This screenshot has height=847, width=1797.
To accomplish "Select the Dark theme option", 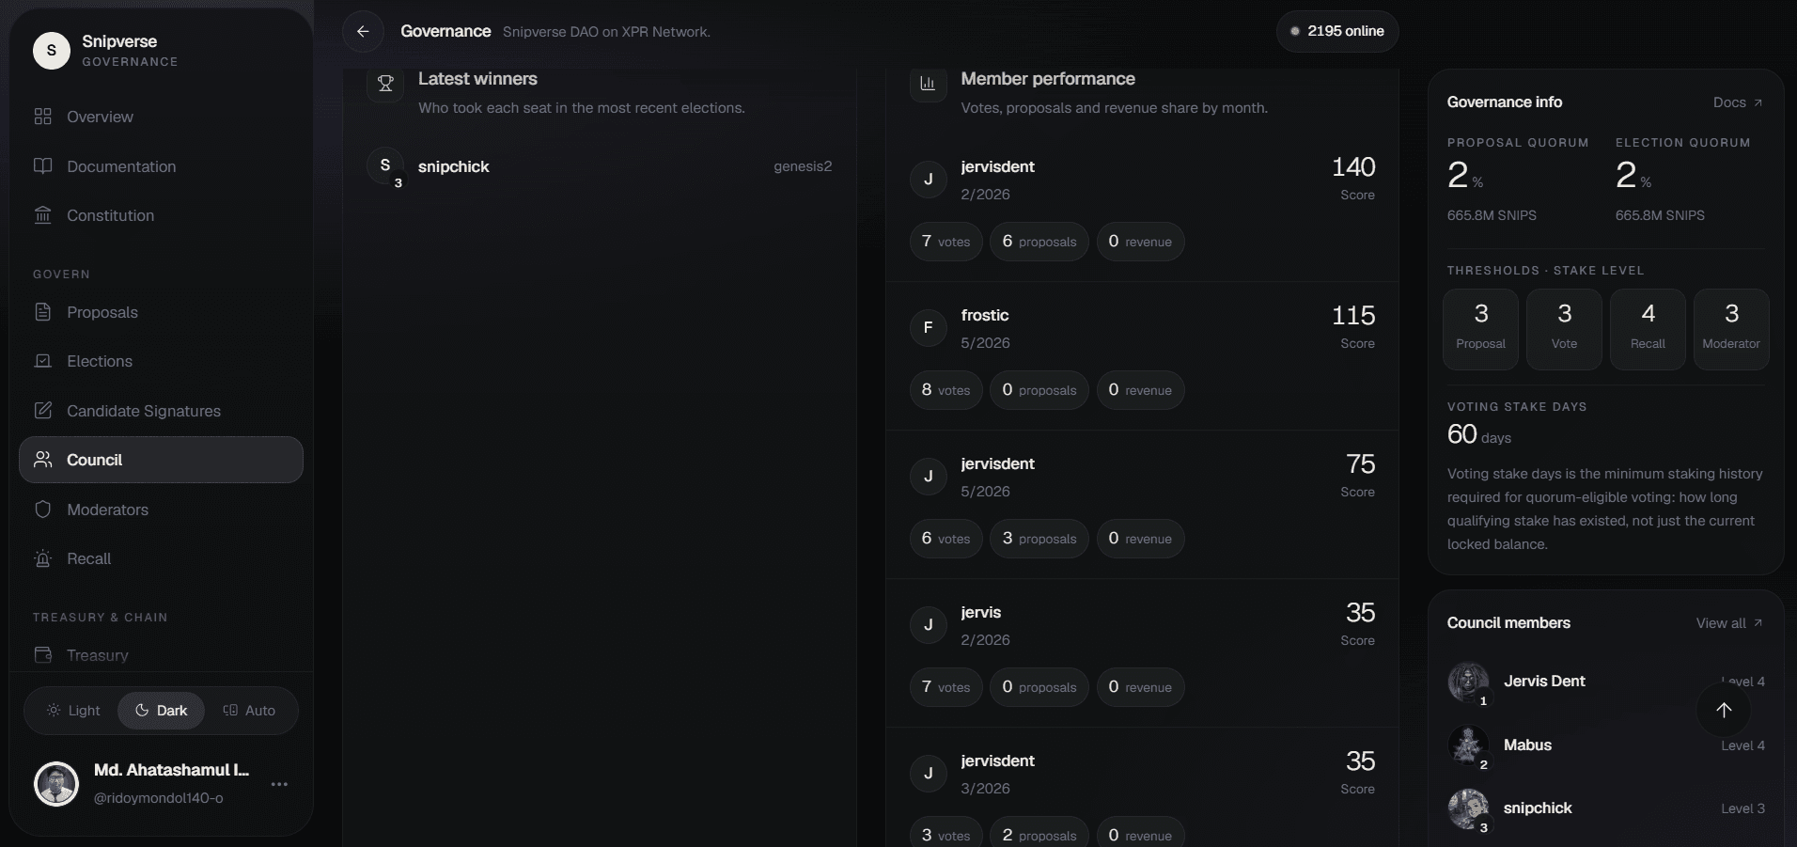I will coord(161,711).
